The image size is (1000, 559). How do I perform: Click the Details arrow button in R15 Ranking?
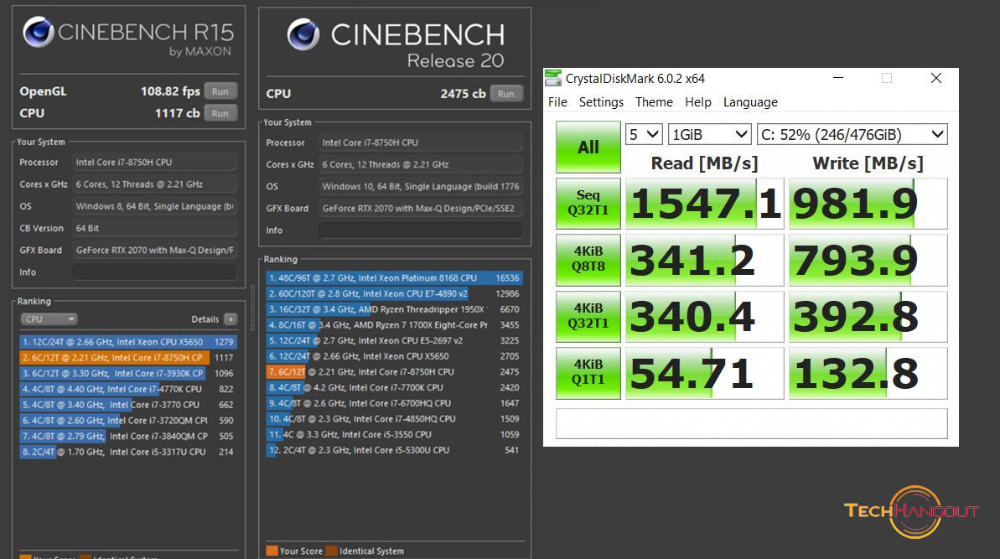(x=231, y=318)
